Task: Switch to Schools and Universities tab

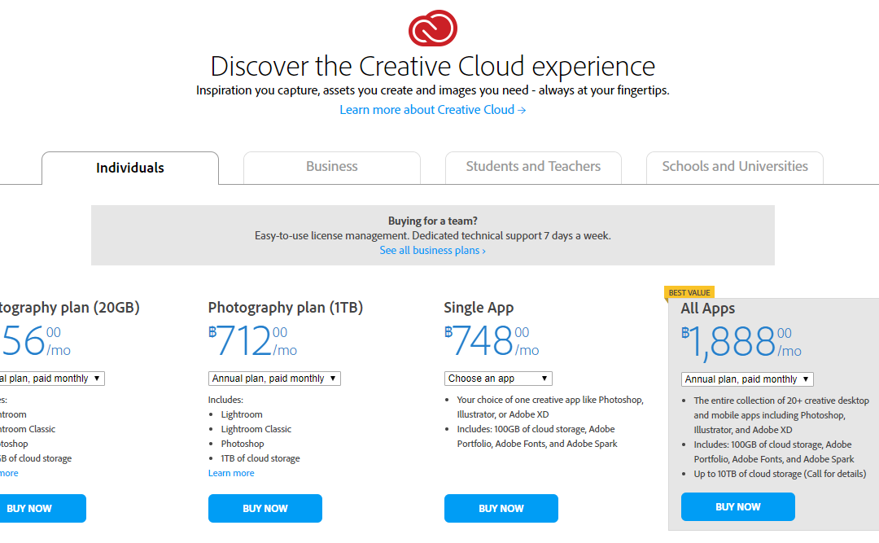Action: pyautogui.click(x=735, y=167)
